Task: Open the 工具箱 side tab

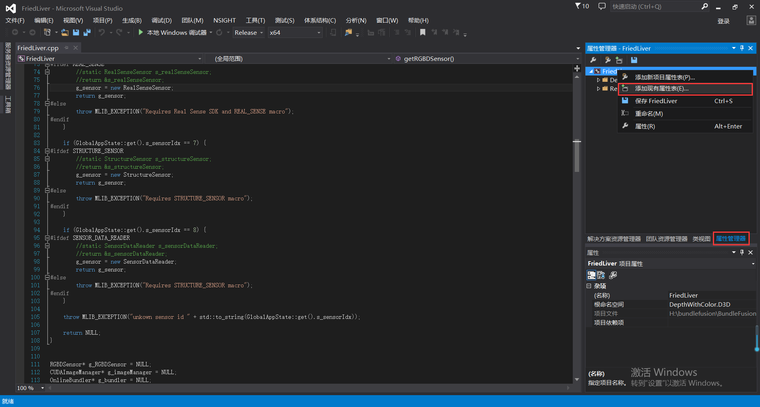Action: 8,104
